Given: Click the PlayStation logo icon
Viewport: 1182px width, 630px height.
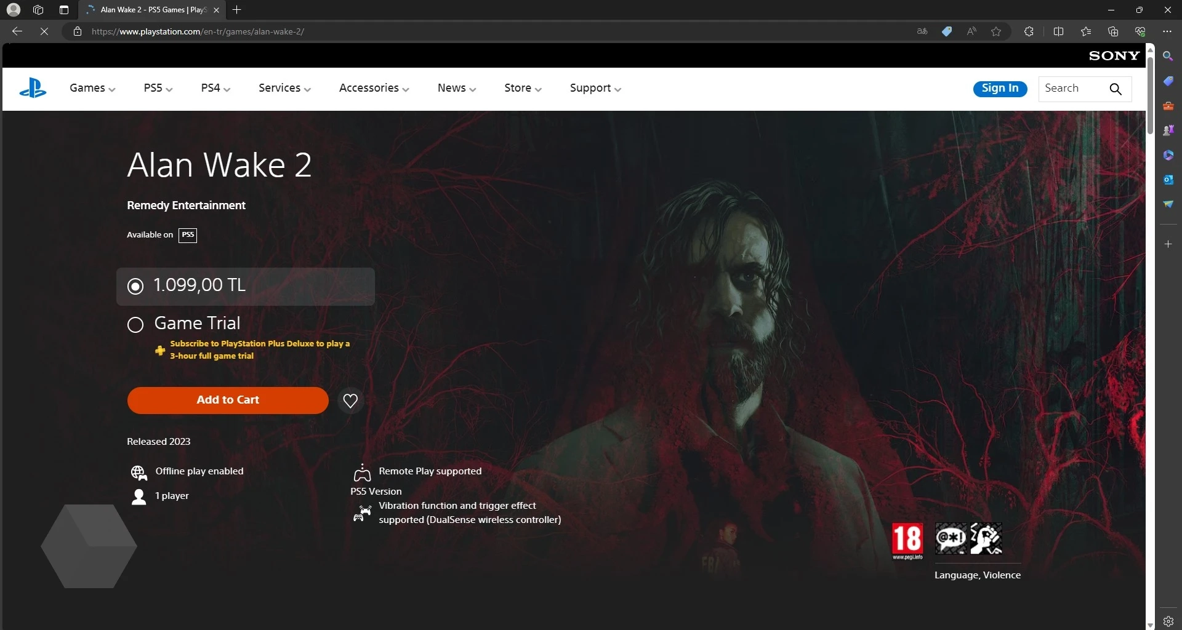Looking at the screenshot, I should (33, 88).
